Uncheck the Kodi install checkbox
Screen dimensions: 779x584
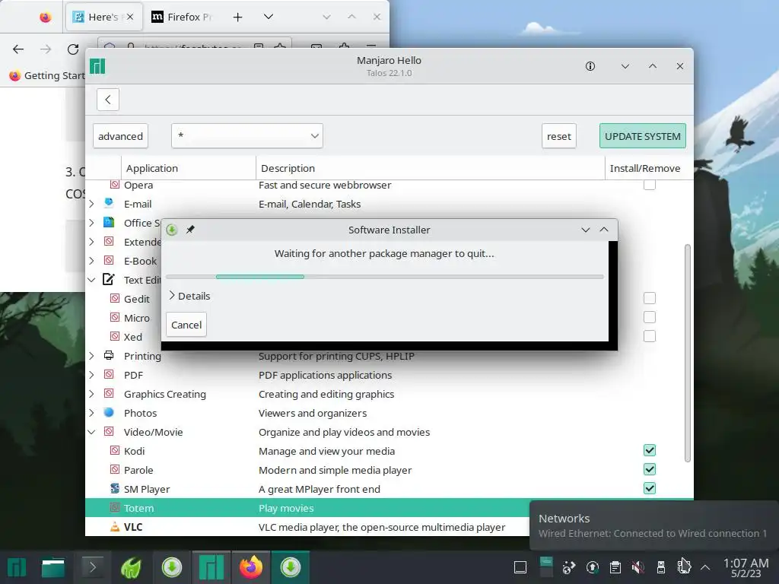(650, 450)
